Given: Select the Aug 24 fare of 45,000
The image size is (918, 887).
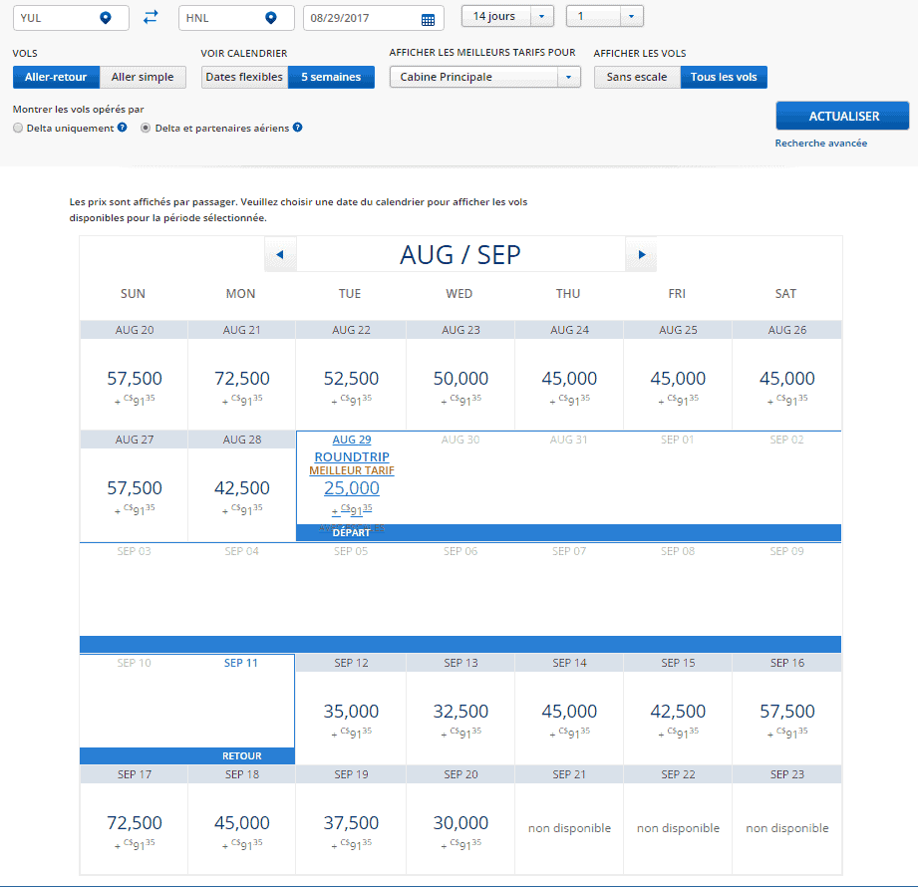Looking at the screenshot, I should click(569, 379).
